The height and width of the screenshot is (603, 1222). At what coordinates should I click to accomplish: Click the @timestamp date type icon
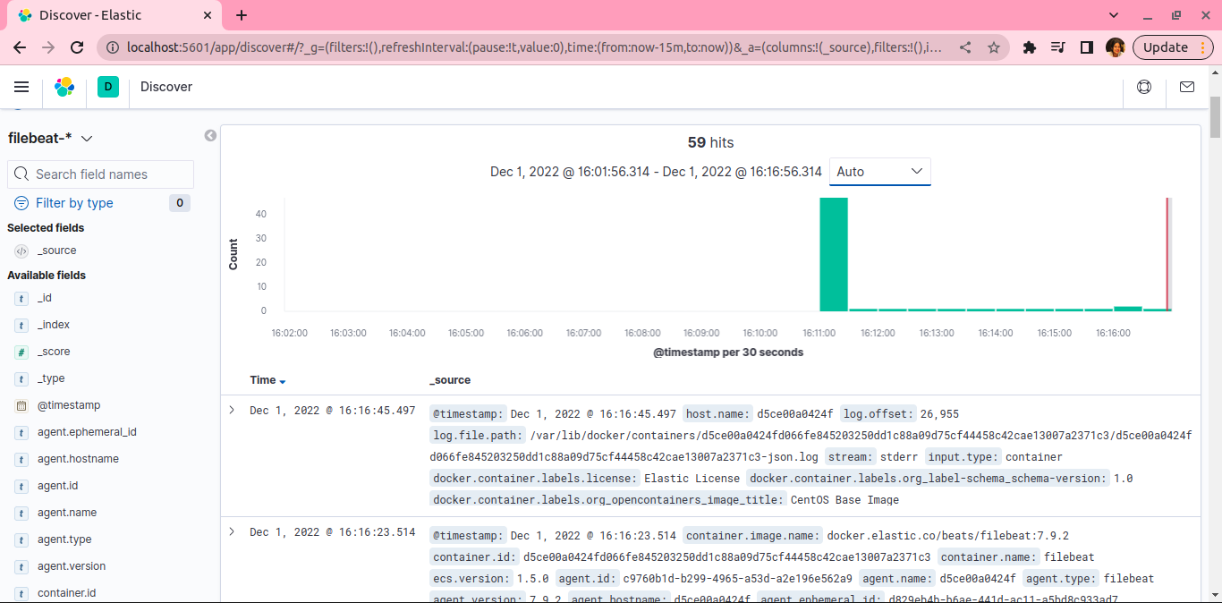21,405
